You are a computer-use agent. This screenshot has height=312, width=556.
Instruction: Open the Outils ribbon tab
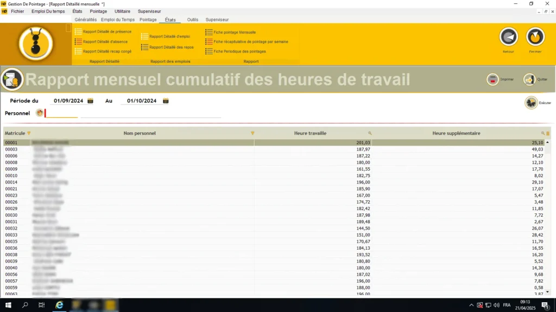pyautogui.click(x=193, y=20)
